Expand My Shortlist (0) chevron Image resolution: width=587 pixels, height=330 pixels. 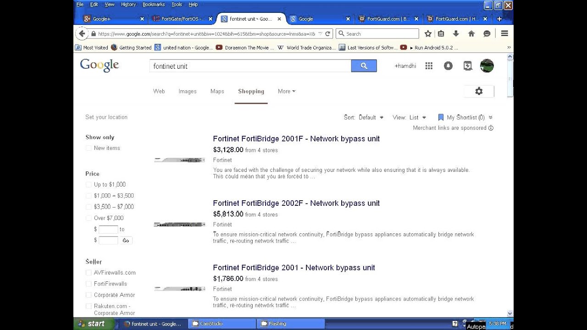pyautogui.click(x=491, y=117)
